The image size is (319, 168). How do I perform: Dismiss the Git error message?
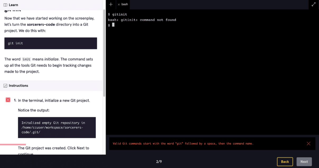[x=308, y=144]
